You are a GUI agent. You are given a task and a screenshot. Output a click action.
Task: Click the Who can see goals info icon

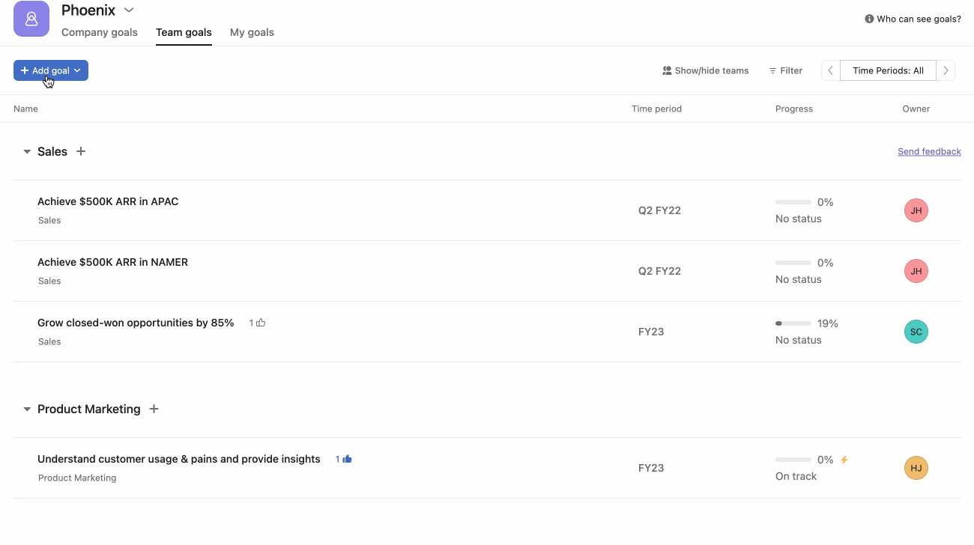click(x=868, y=19)
